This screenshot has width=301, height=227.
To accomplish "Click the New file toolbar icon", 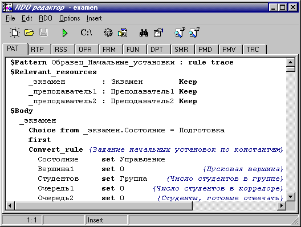I will point(15,33).
